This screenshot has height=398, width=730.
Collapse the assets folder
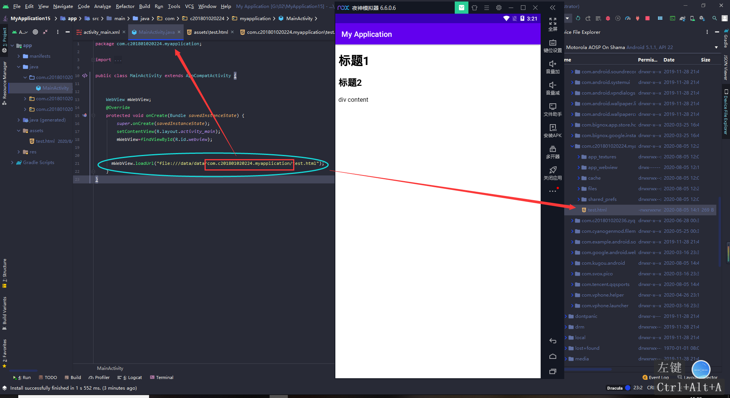point(19,131)
